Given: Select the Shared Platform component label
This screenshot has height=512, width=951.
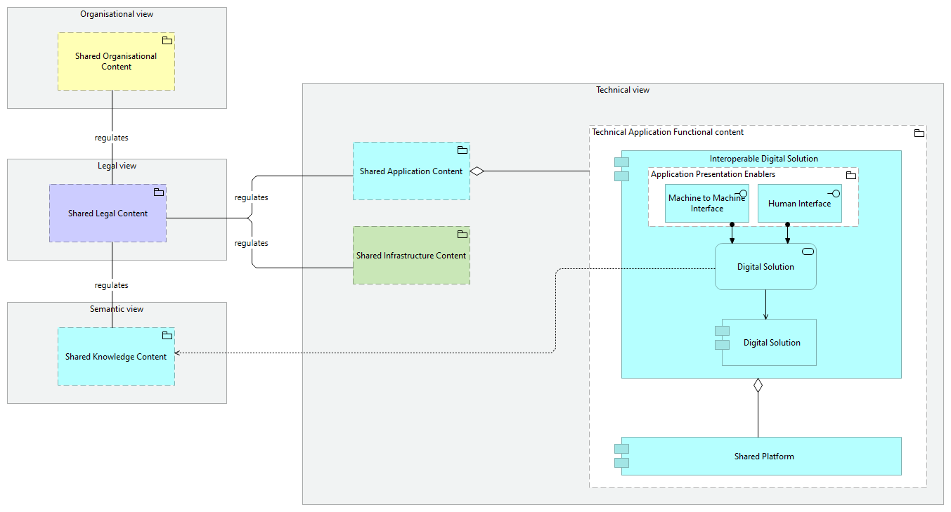Looking at the screenshot, I should click(764, 457).
